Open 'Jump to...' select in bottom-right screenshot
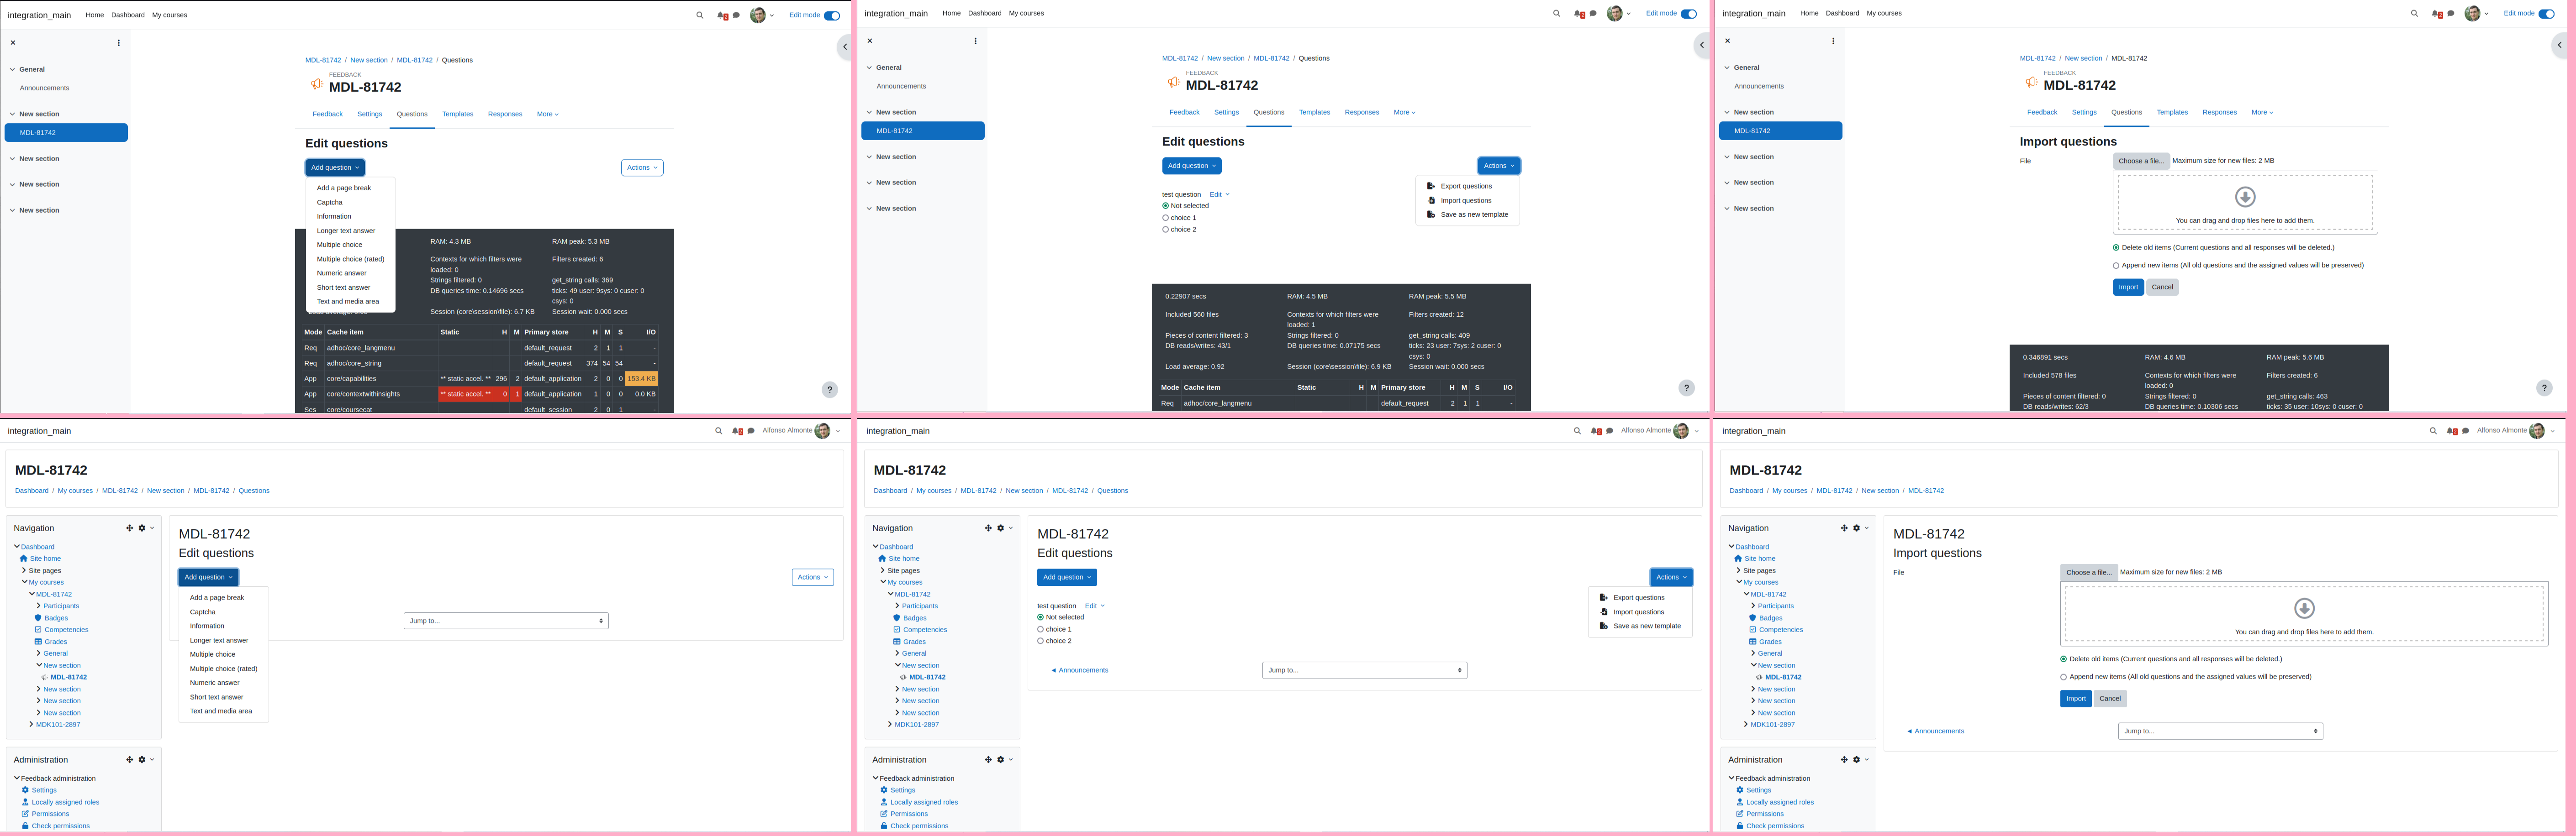Image resolution: width=2576 pixels, height=836 pixels. [x=2220, y=731]
